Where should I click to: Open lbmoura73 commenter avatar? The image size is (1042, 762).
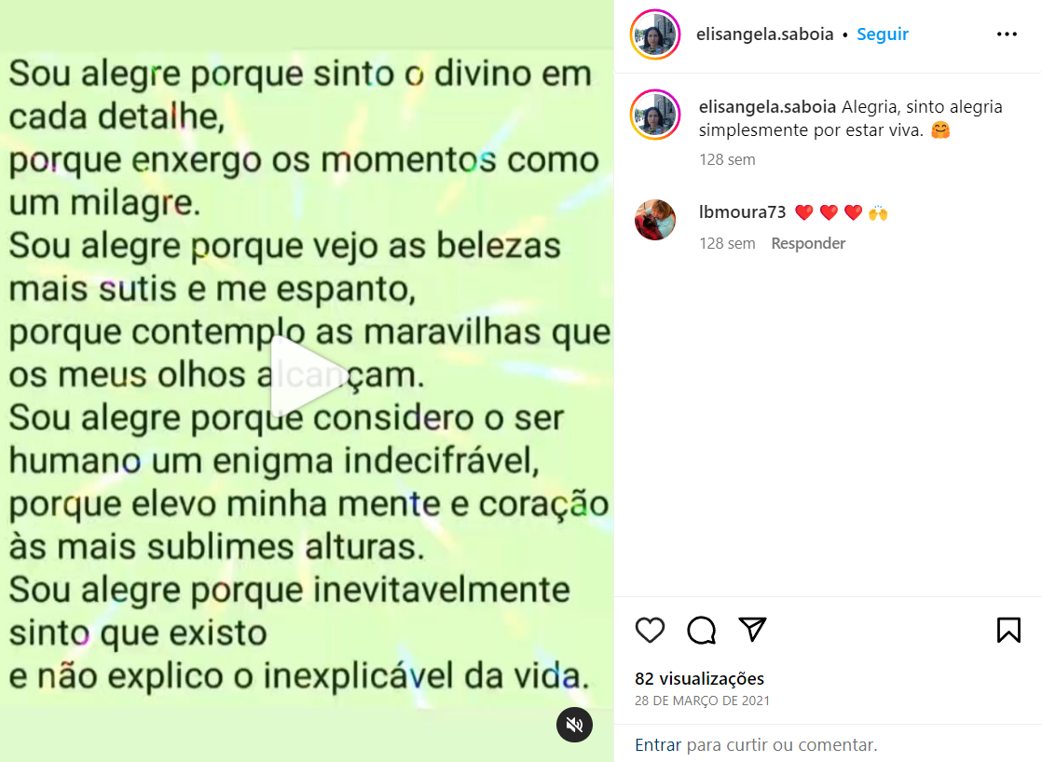pyautogui.click(x=655, y=219)
